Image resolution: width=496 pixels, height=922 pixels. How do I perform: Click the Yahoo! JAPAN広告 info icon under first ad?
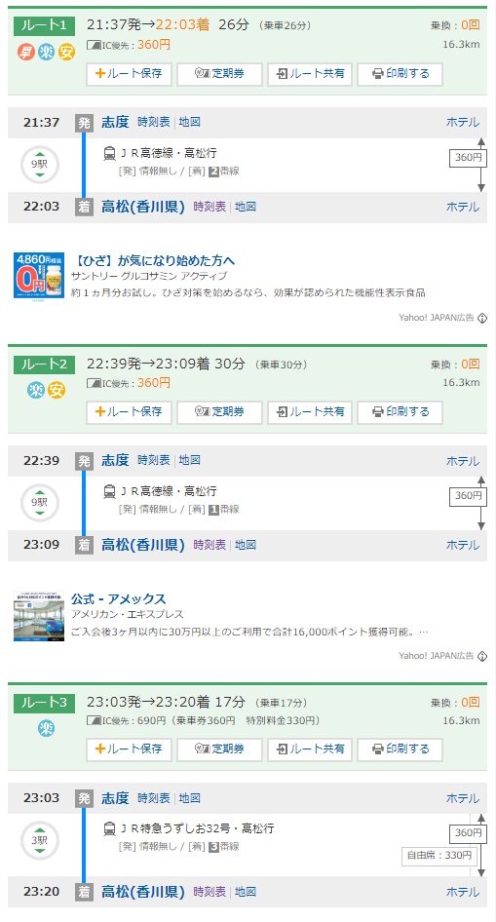click(482, 318)
